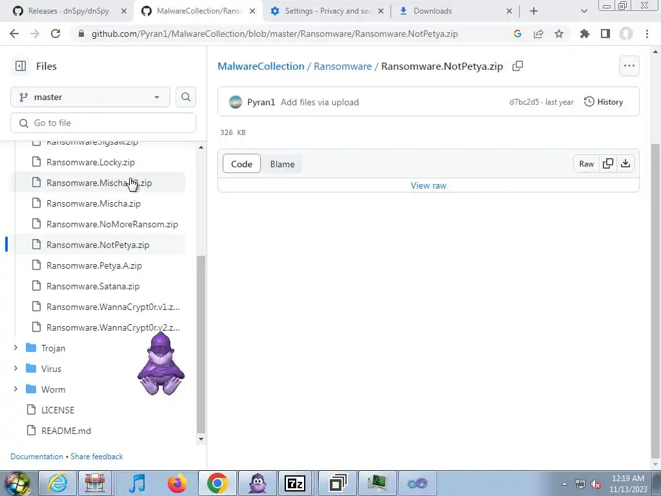
Task: Open Ransomware.WannaCrypt0r.v2 zip file
Action: pos(98,327)
